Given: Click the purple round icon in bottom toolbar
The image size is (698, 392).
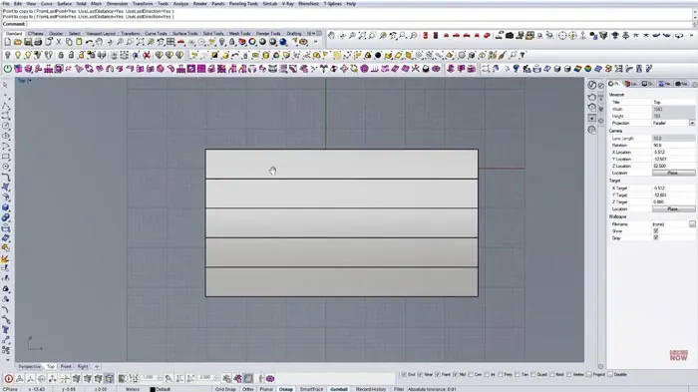Looking at the screenshot, I should (270, 379).
